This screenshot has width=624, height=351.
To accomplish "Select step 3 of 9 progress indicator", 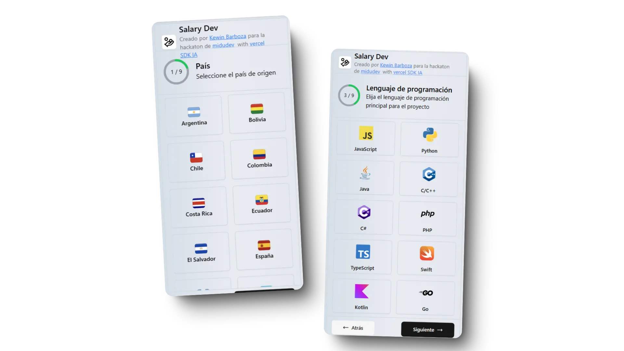I will pos(349,95).
